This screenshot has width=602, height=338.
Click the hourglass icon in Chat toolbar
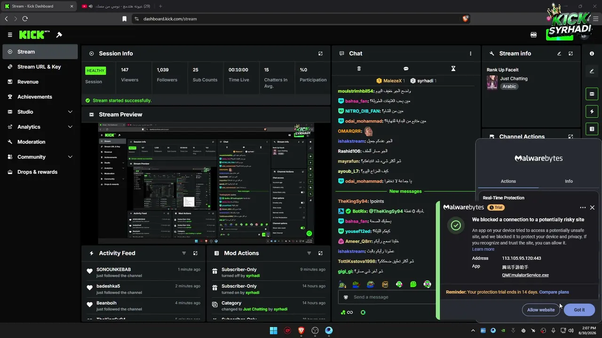pyautogui.click(x=453, y=69)
